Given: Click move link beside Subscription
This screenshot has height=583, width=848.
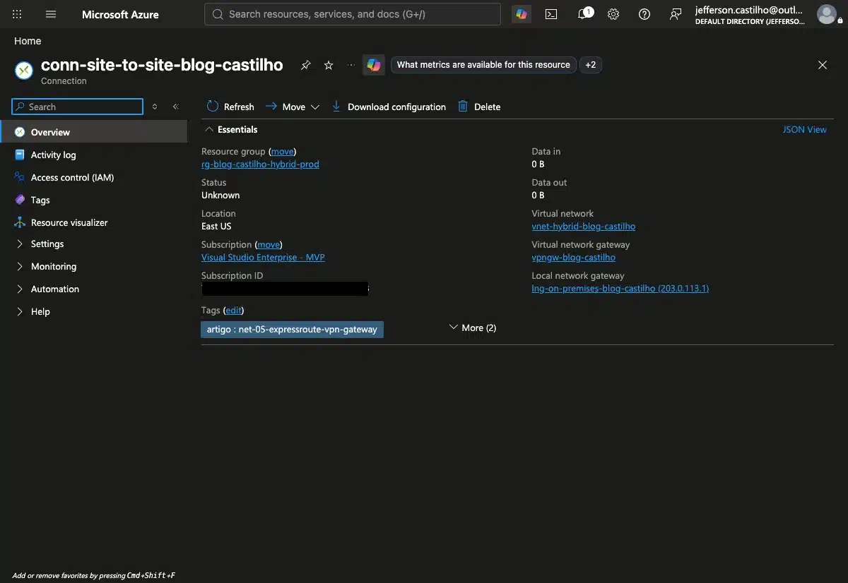Looking at the screenshot, I should pos(268,244).
